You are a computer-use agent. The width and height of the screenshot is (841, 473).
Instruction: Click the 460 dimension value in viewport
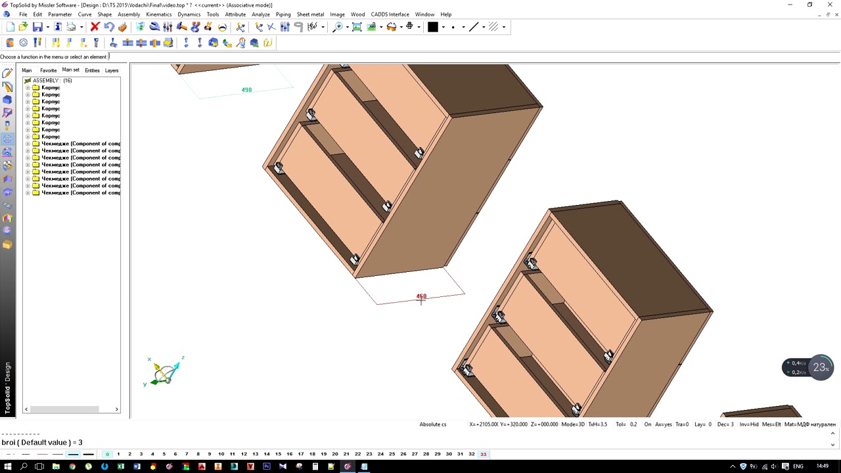point(421,296)
